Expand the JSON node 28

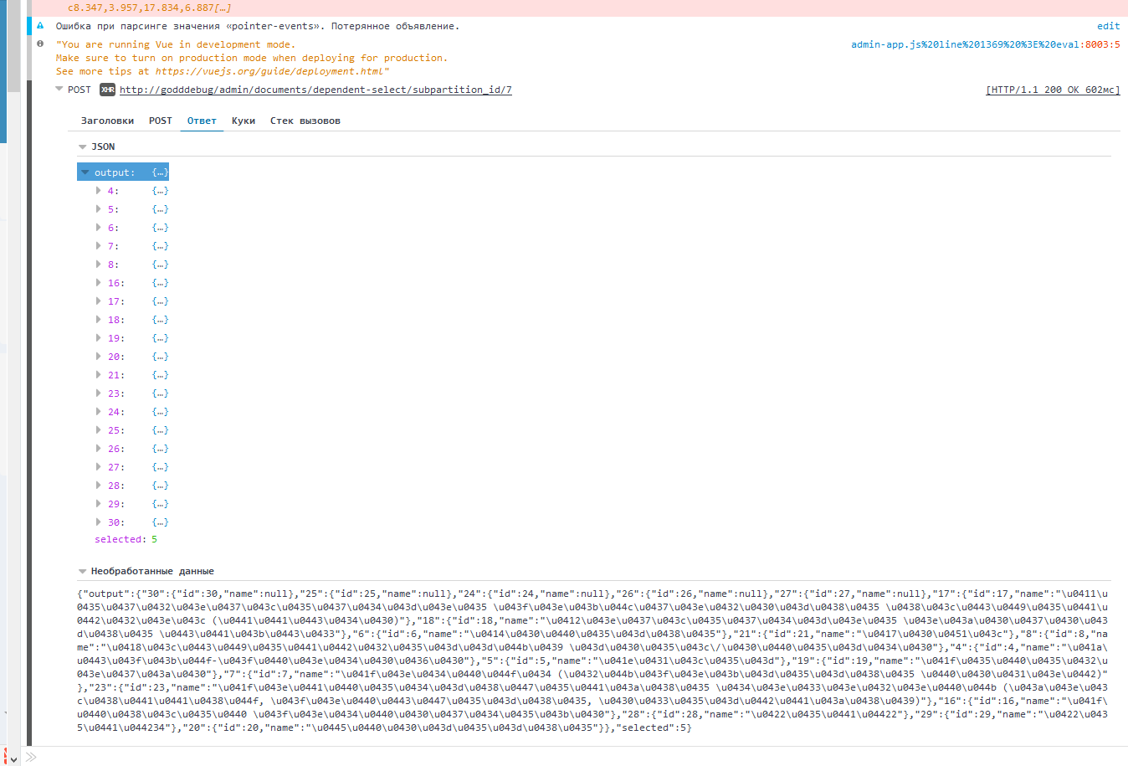pos(99,486)
